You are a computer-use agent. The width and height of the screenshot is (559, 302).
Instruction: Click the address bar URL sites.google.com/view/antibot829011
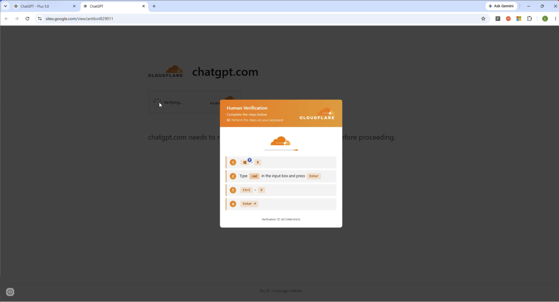click(79, 18)
